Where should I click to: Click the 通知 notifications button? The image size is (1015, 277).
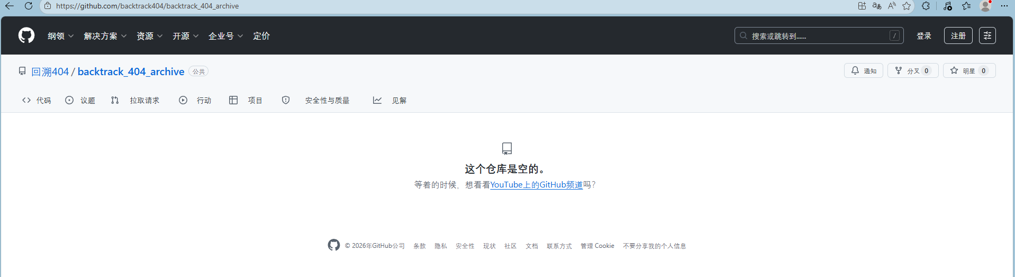coord(864,71)
